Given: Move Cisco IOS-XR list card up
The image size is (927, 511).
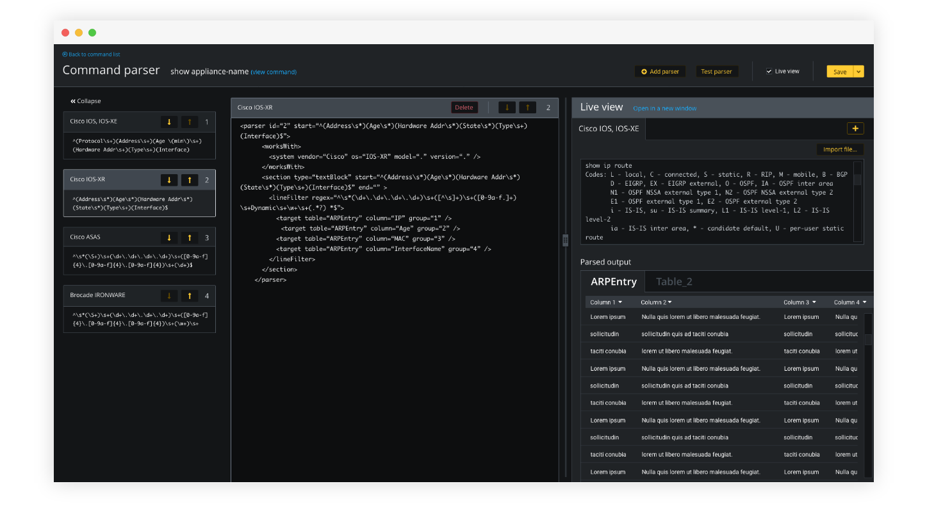Looking at the screenshot, I should coord(190,180).
